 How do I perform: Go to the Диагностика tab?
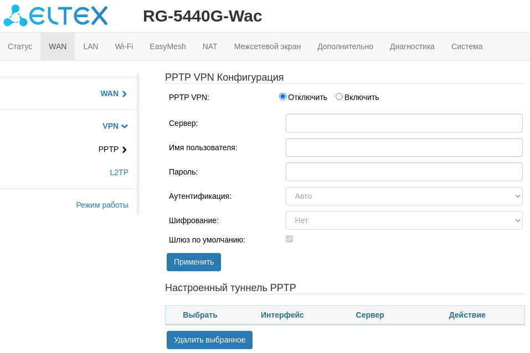pos(412,46)
